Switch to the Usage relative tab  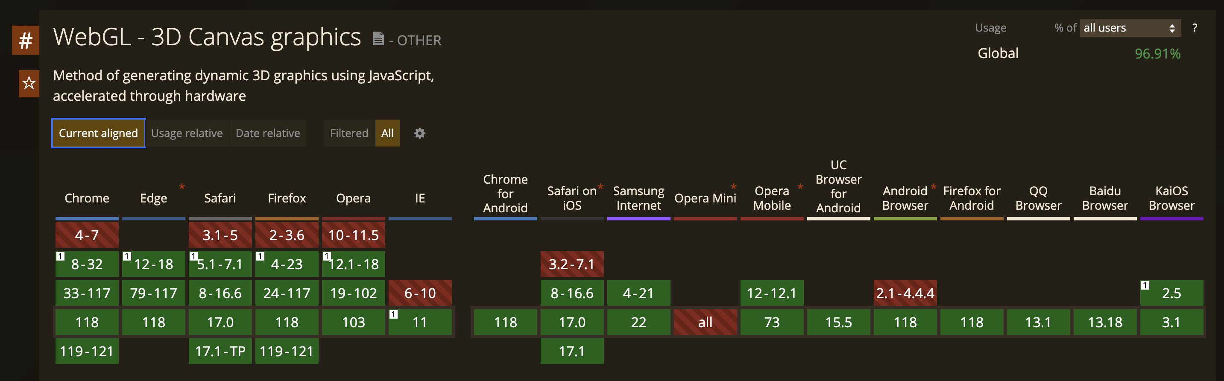187,134
